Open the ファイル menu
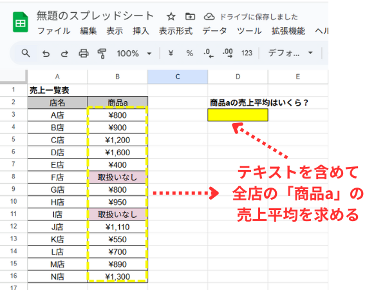This screenshot has width=376, height=290. click(x=54, y=31)
